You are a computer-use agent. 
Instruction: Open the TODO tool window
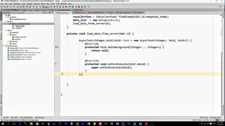6,118
